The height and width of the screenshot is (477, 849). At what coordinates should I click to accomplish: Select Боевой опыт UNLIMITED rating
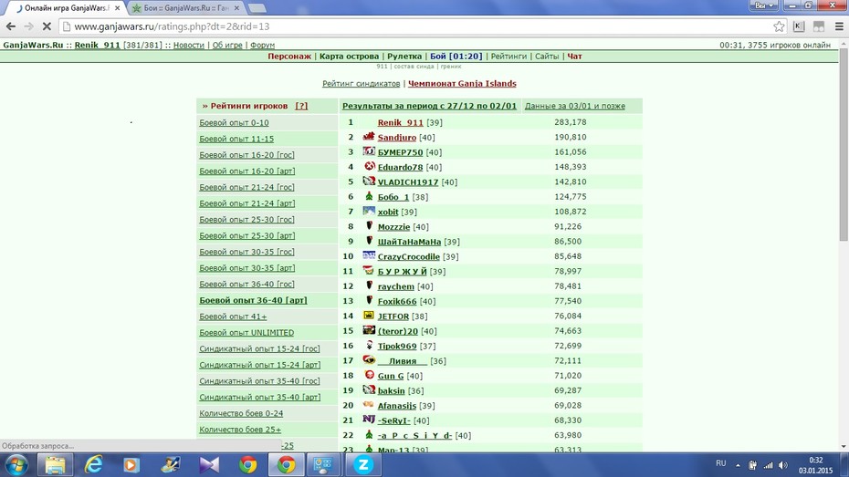246,333
